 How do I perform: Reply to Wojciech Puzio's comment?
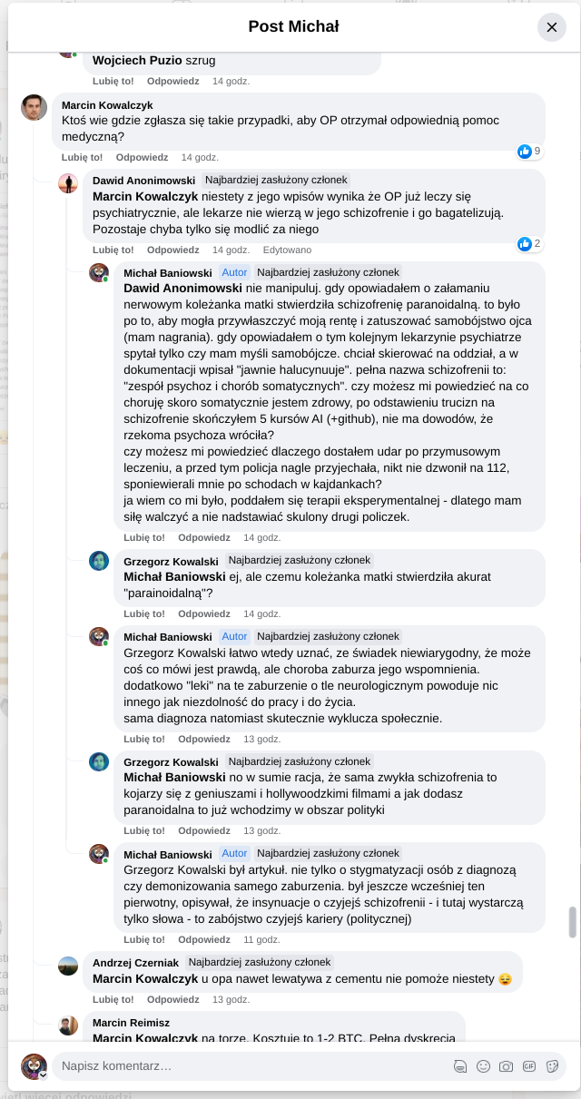(x=172, y=81)
